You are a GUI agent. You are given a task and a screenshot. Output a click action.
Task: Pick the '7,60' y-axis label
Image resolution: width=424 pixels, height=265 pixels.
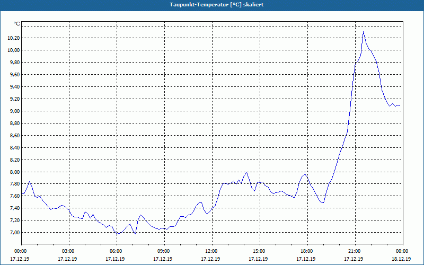(x=15, y=196)
